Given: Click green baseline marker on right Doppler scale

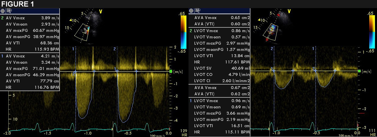Looking at the screenshot, I should point(359,71).
